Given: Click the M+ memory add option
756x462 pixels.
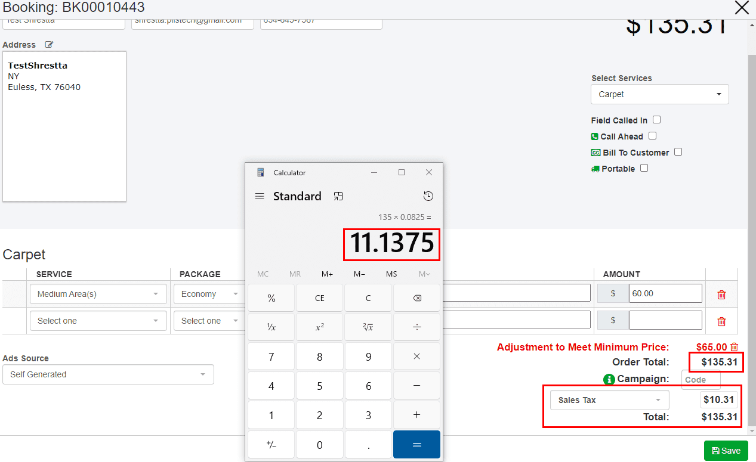Looking at the screenshot, I should (327, 274).
